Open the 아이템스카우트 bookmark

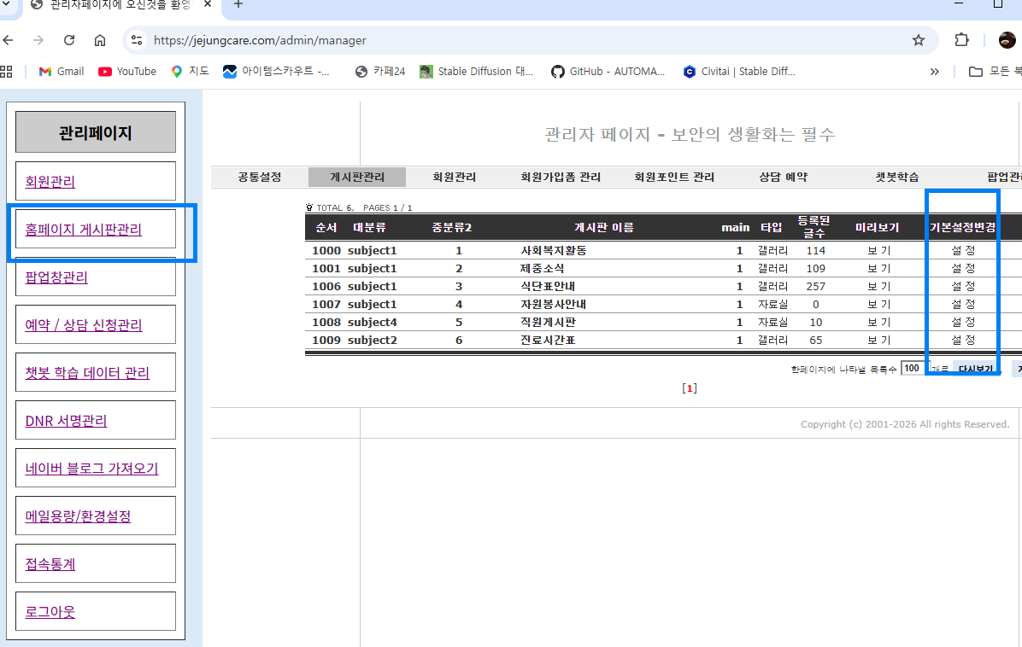[276, 72]
